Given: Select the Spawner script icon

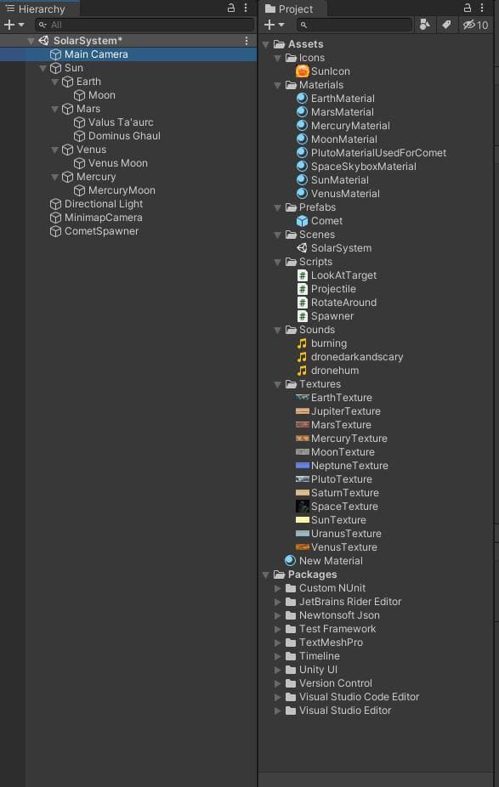Looking at the screenshot, I should coord(303,315).
